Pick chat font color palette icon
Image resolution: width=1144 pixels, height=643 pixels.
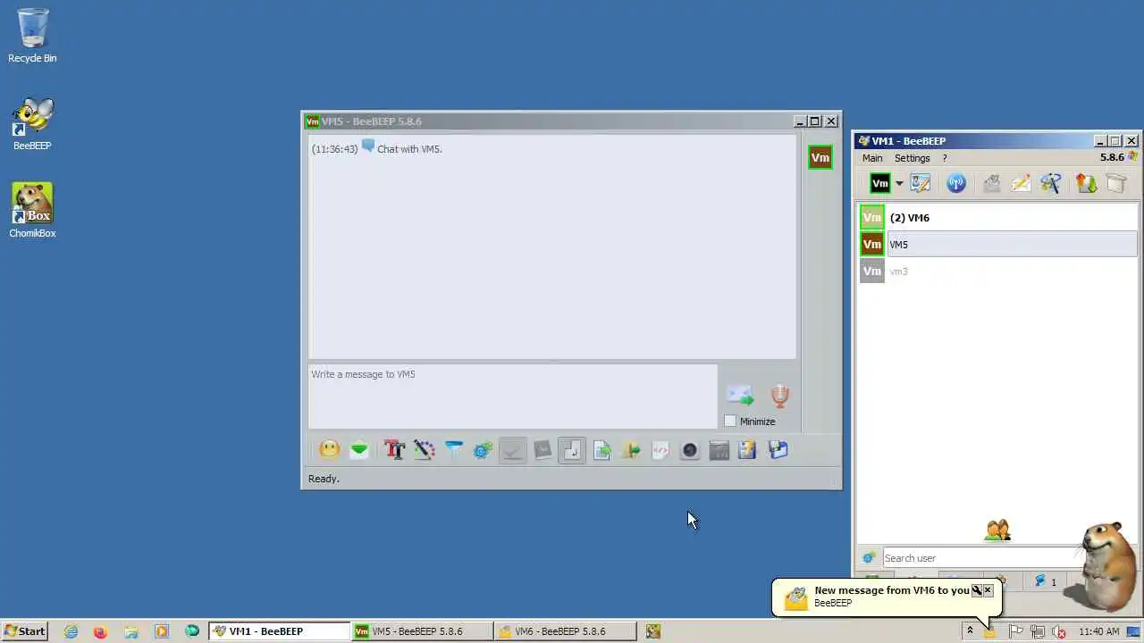pos(424,450)
